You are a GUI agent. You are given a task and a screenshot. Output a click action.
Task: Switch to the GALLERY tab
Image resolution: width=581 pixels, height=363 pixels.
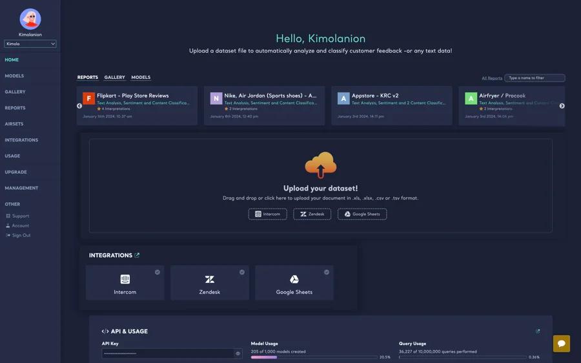(114, 77)
